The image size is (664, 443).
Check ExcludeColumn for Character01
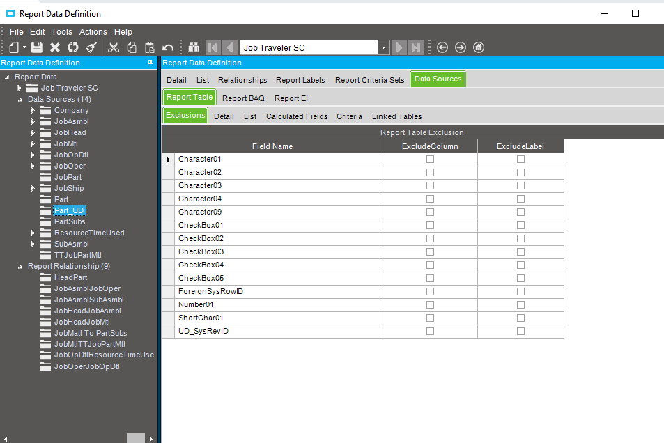[x=430, y=160]
